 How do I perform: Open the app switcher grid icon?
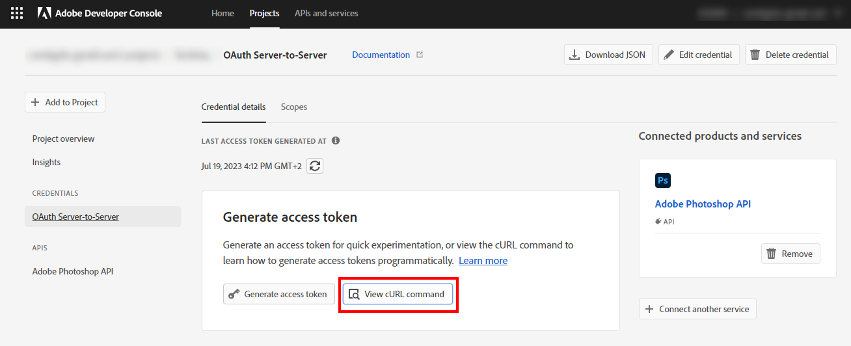(x=17, y=13)
